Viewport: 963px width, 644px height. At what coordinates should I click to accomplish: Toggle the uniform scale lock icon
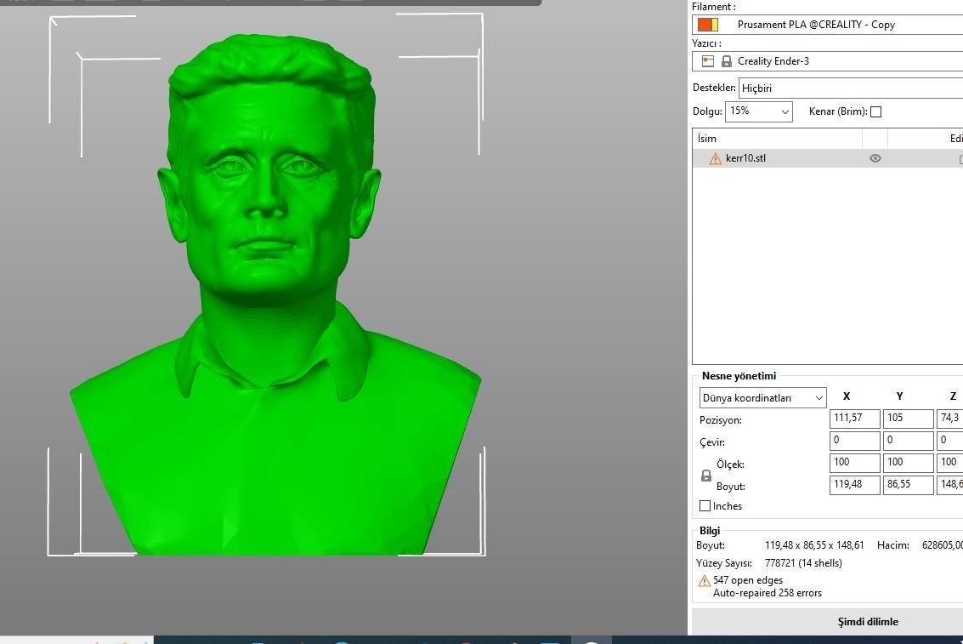coord(706,476)
